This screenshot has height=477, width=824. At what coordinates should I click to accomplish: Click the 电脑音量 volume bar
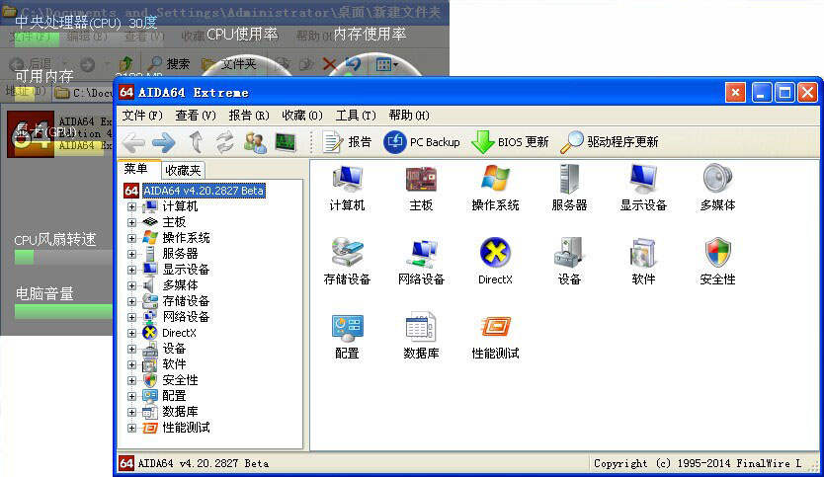coord(63,311)
